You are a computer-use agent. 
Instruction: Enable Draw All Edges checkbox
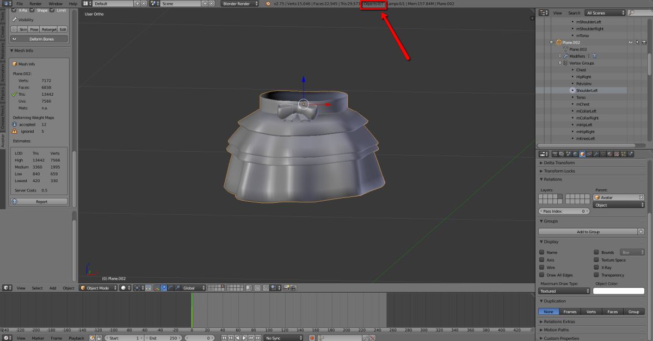point(541,275)
